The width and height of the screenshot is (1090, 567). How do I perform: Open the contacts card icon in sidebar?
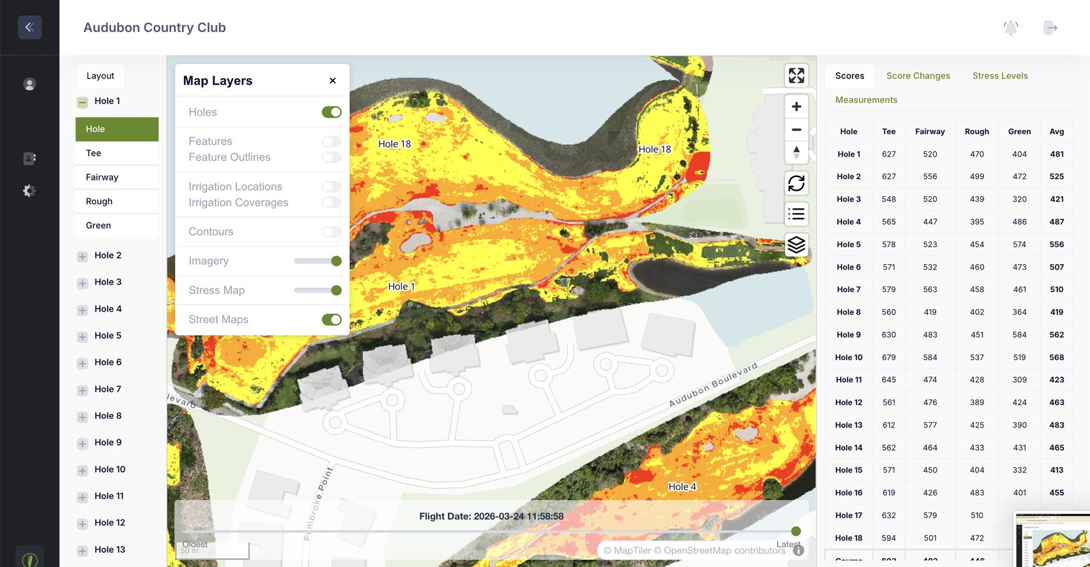click(x=29, y=159)
